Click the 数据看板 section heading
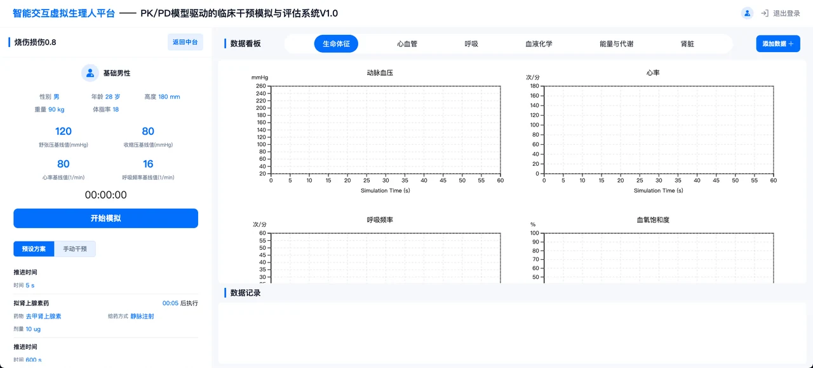 (x=245, y=44)
